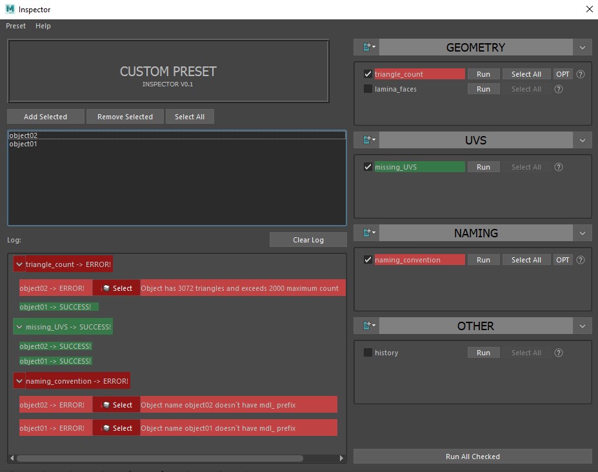Open help for the triangle_count check

[x=579, y=74]
